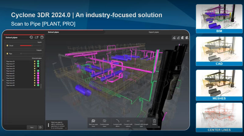Click the third viewport brush-style tool icon
This screenshot has width=244, height=136.
tap(182, 38)
